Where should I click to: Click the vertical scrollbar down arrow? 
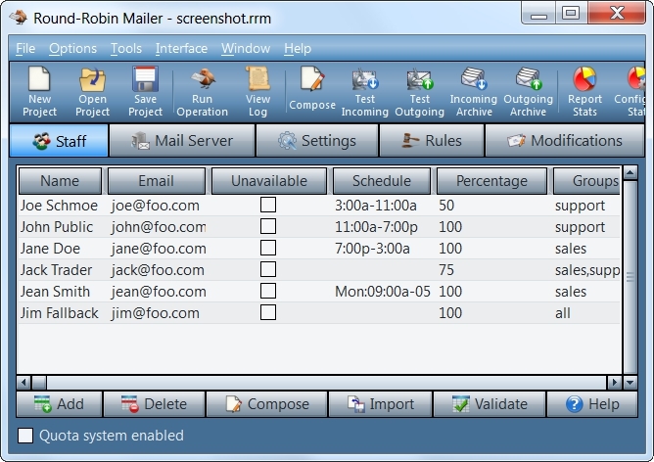pos(630,382)
